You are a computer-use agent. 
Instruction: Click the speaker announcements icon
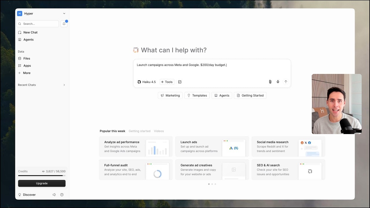pyautogui.click(x=54, y=195)
